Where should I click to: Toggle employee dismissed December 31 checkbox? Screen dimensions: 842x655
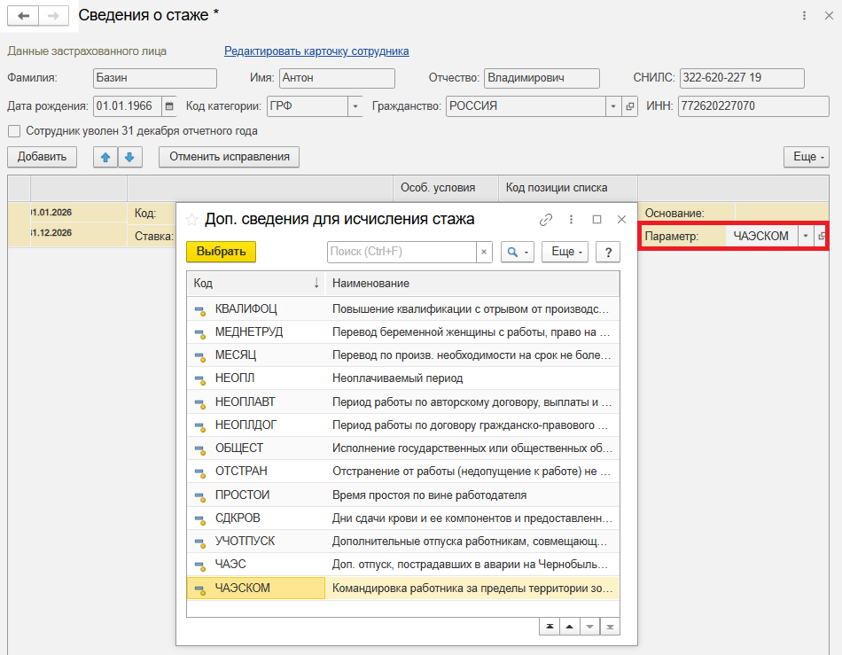click(14, 131)
